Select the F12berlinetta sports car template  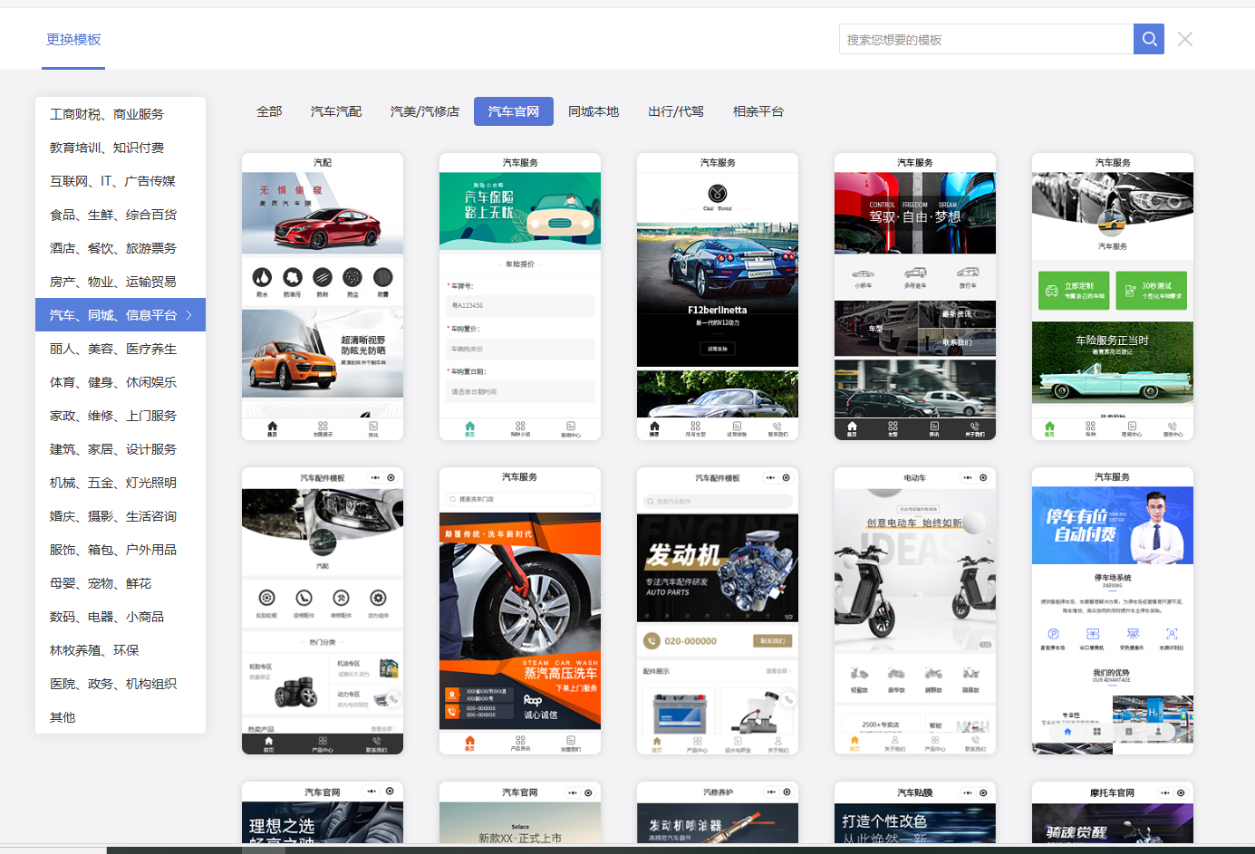[x=718, y=297]
